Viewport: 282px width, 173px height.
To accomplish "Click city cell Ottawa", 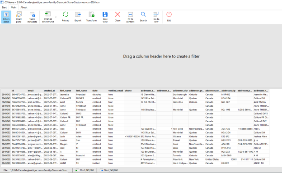I will tap(181, 137).
